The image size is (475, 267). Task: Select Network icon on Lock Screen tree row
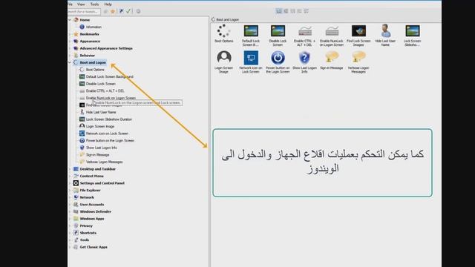click(107, 133)
